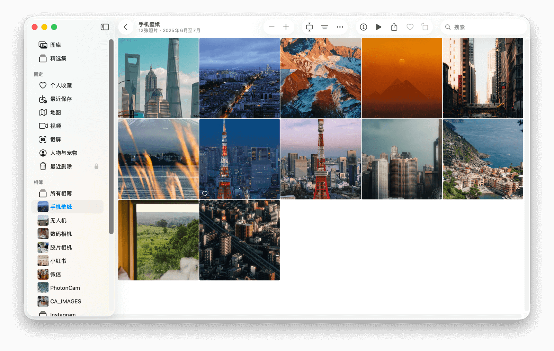The height and width of the screenshot is (351, 554).
Task: Toggle favorite with heart icon in toolbar
Action: pyautogui.click(x=410, y=27)
